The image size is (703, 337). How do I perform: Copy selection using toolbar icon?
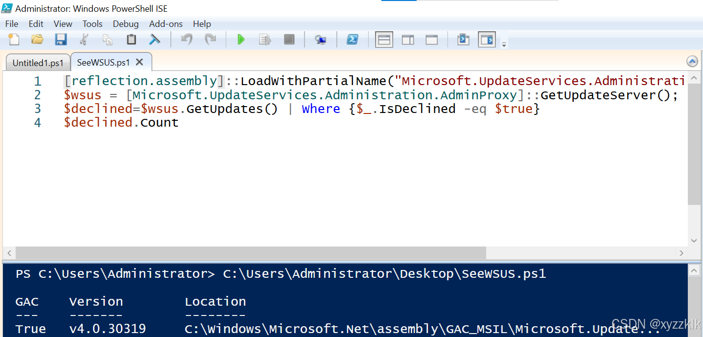(x=107, y=39)
